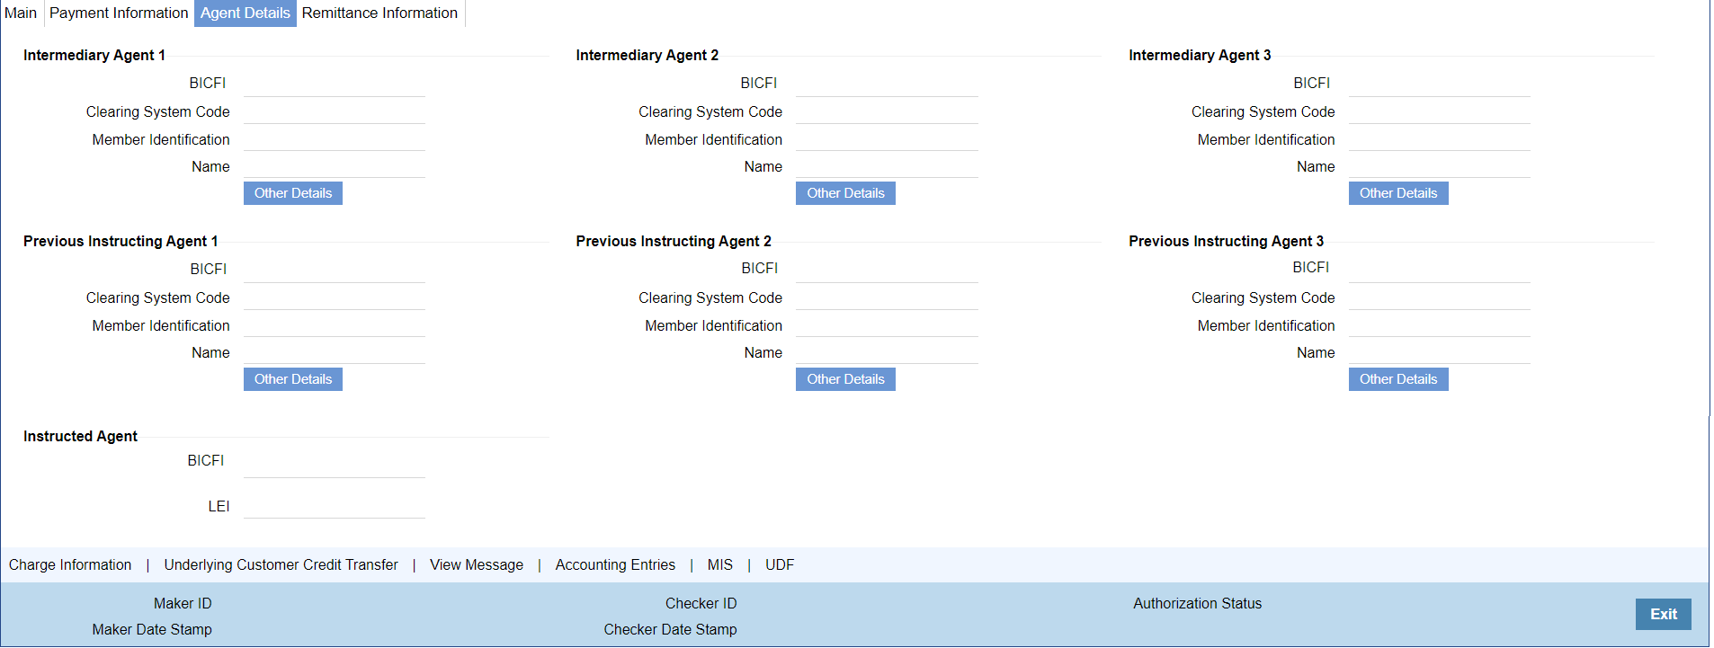Screen dimensions: 1714x648
Task: Click the Authorization Status label
Action: coord(1197,604)
